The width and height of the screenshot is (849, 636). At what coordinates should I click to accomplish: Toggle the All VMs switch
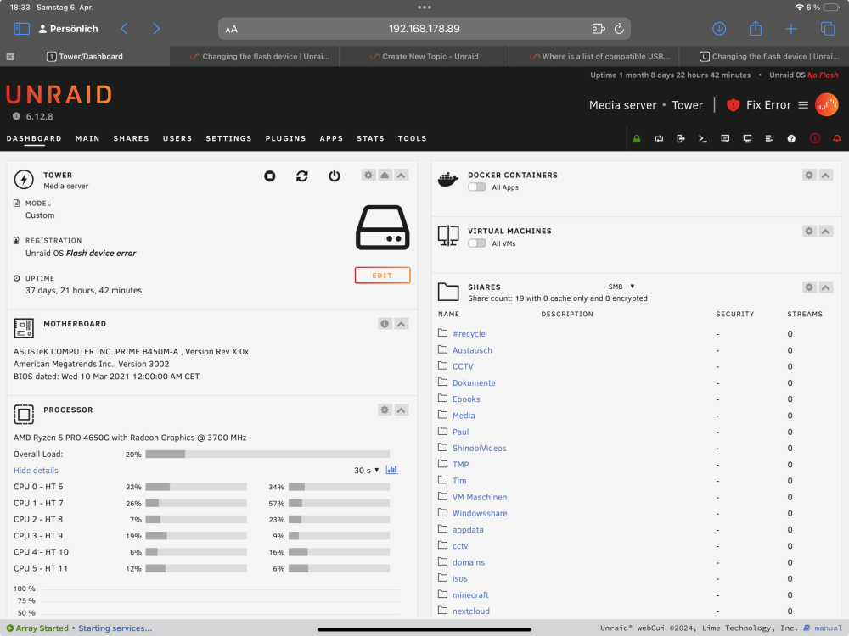tap(477, 243)
